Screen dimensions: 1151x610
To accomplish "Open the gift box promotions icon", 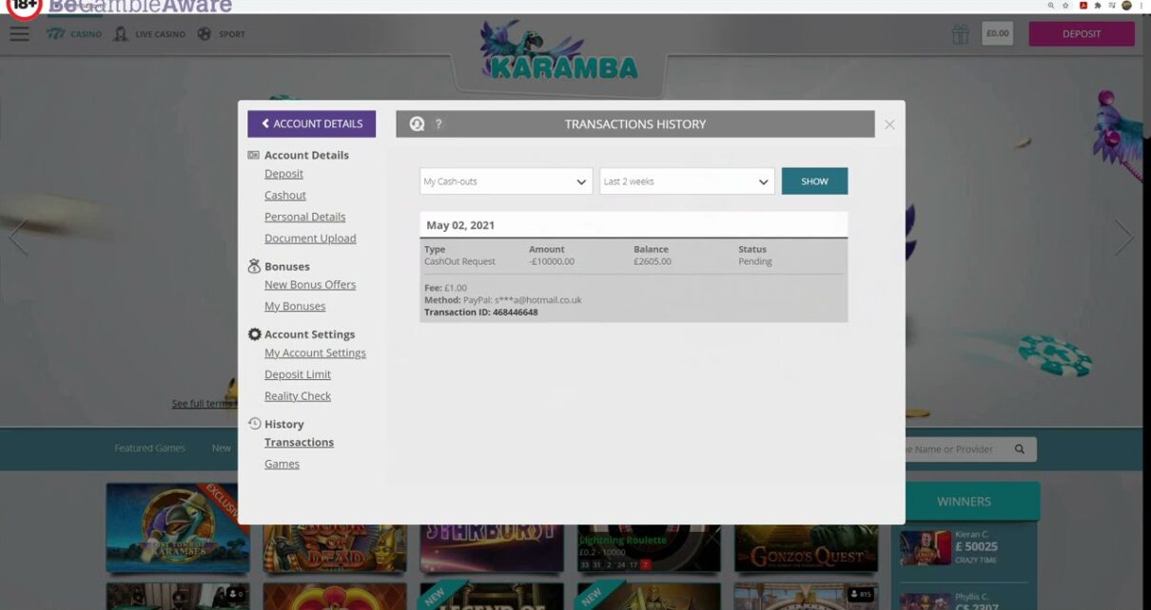I will [961, 34].
